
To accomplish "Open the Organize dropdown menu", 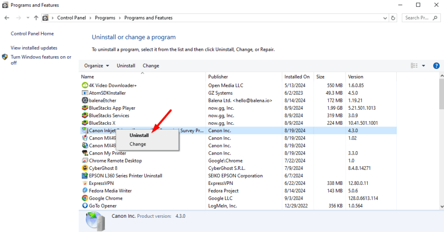I will point(97,66).
